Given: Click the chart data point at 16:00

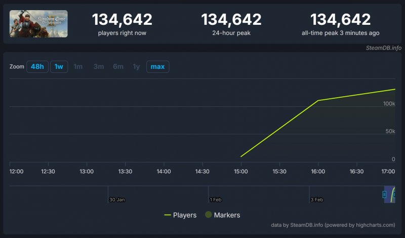Looking at the screenshot, I should (x=318, y=100).
